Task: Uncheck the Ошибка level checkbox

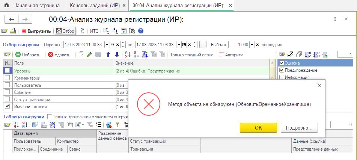Action: click(282, 63)
